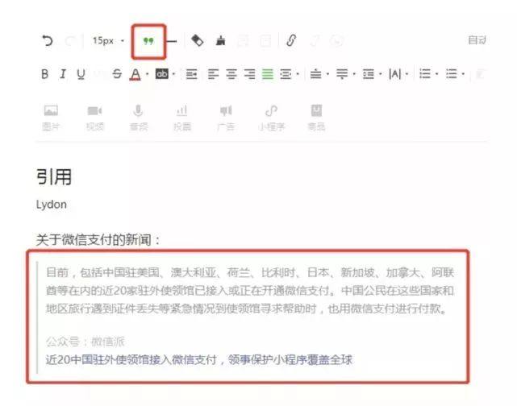The width and height of the screenshot is (517, 406).
Task: Apply the ab text background color
Action: point(162,74)
